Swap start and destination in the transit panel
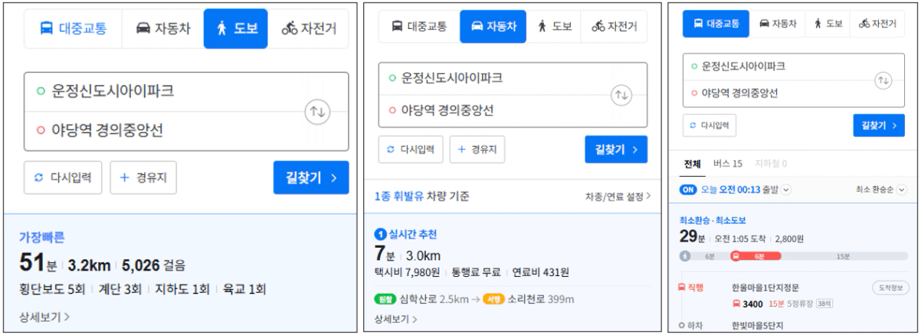Viewport: 921px width, 335px height. point(883,80)
